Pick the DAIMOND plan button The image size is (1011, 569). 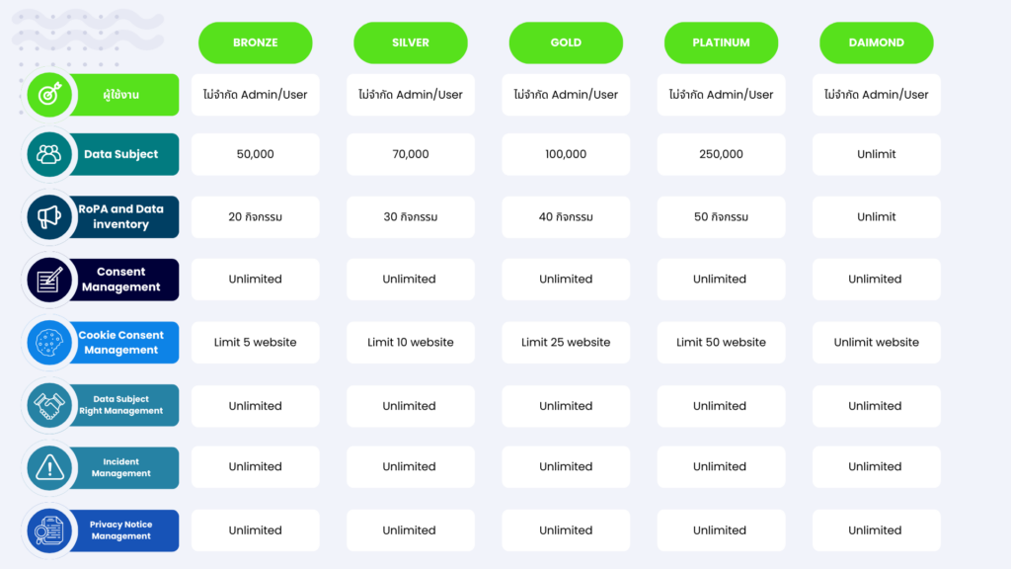876,42
